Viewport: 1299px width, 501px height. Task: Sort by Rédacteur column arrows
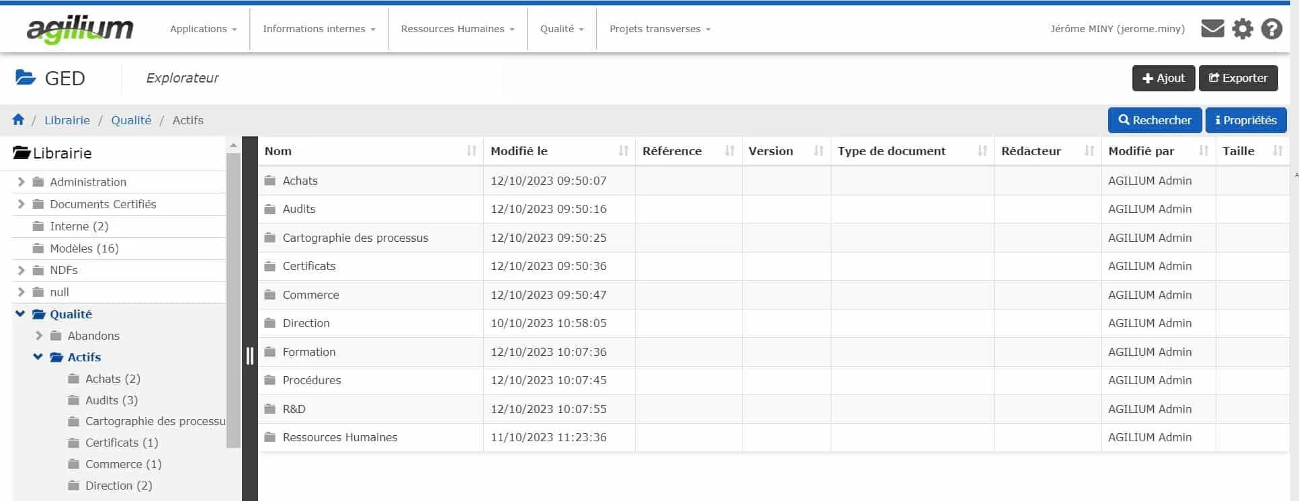click(1089, 151)
